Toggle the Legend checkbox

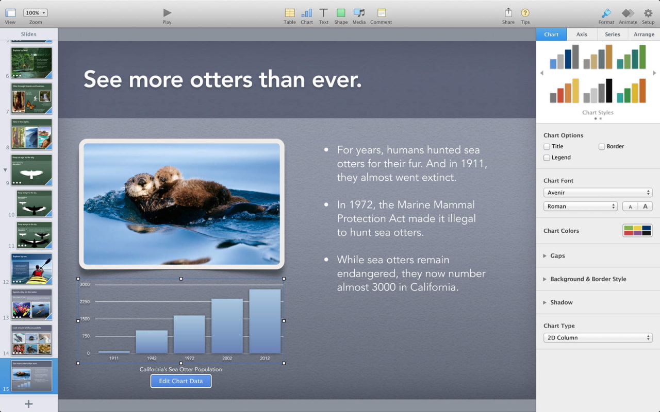(x=547, y=158)
